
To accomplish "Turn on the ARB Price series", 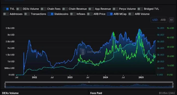I will pyautogui.click(x=90, y=14).
